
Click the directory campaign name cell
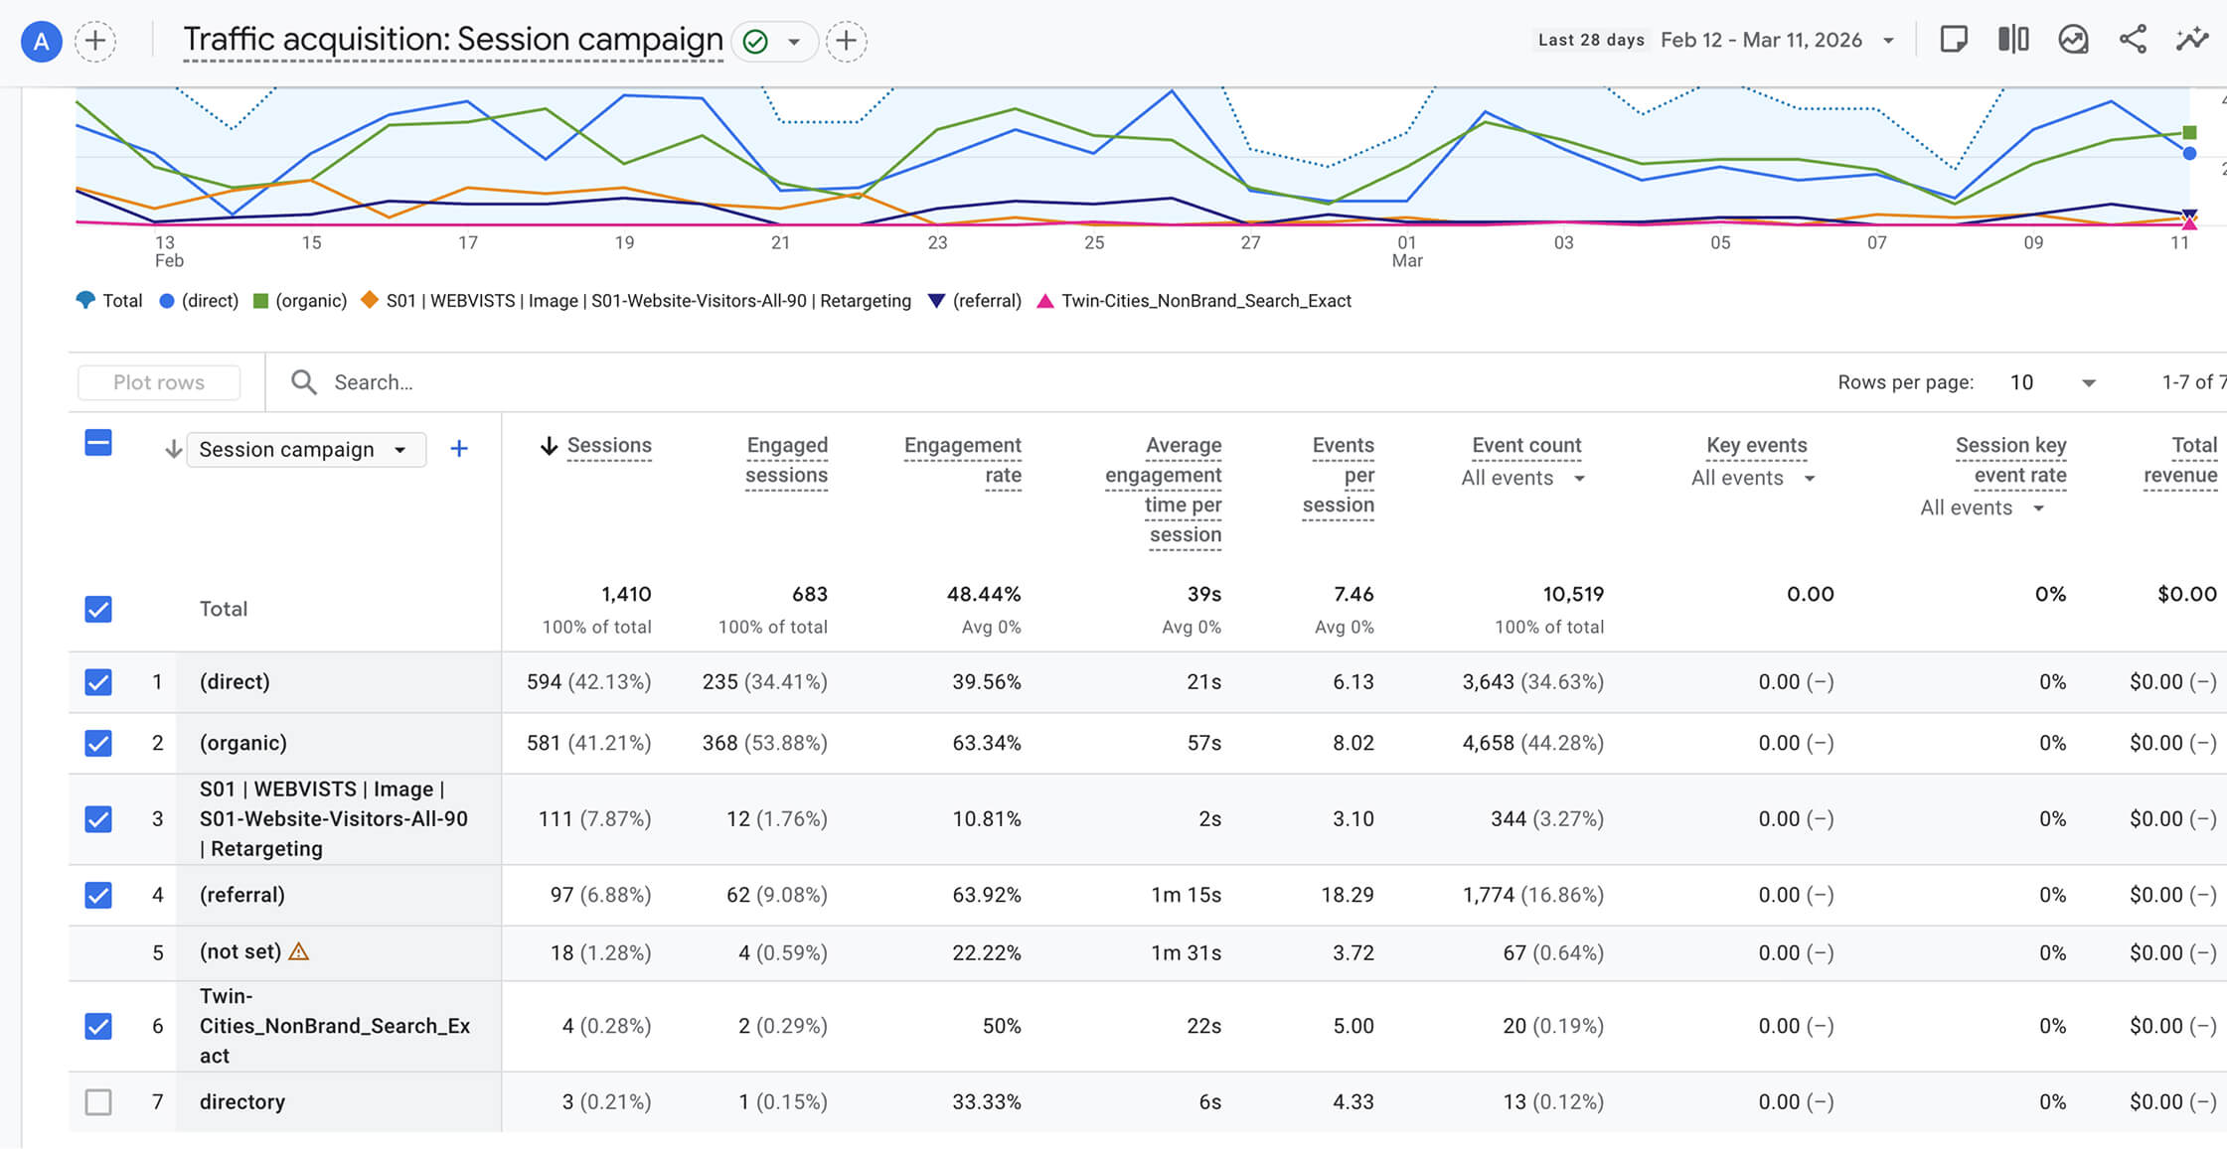click(242, 1102)
